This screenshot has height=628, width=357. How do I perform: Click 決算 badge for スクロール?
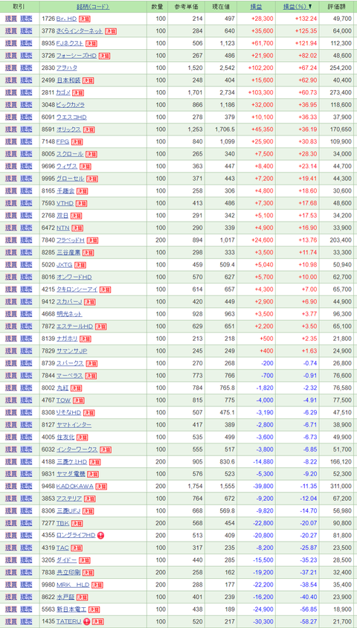[91, 155]
